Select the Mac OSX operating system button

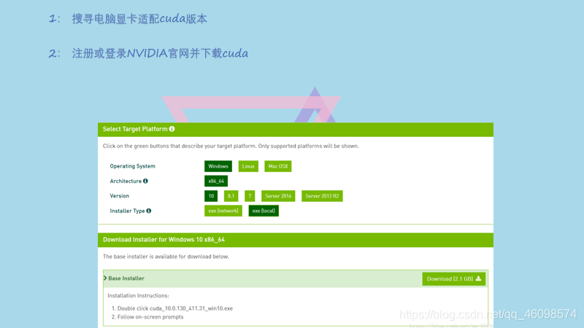click(278, 166)
